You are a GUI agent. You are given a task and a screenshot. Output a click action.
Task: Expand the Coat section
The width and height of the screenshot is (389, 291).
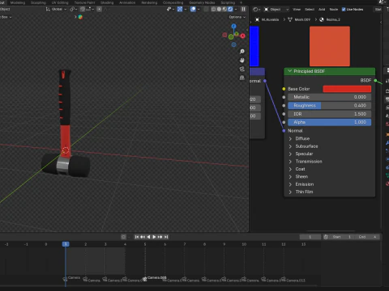(x=290, y=169)
